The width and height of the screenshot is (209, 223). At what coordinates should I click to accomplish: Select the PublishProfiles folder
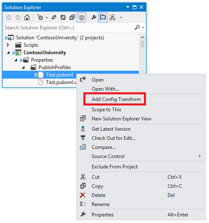(55, 67)
